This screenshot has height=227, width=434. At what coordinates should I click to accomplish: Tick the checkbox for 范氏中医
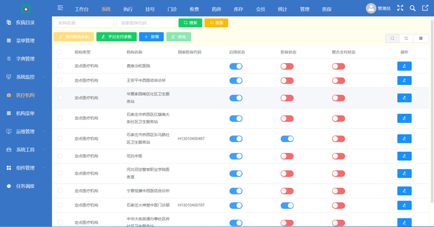click(60, 156)
